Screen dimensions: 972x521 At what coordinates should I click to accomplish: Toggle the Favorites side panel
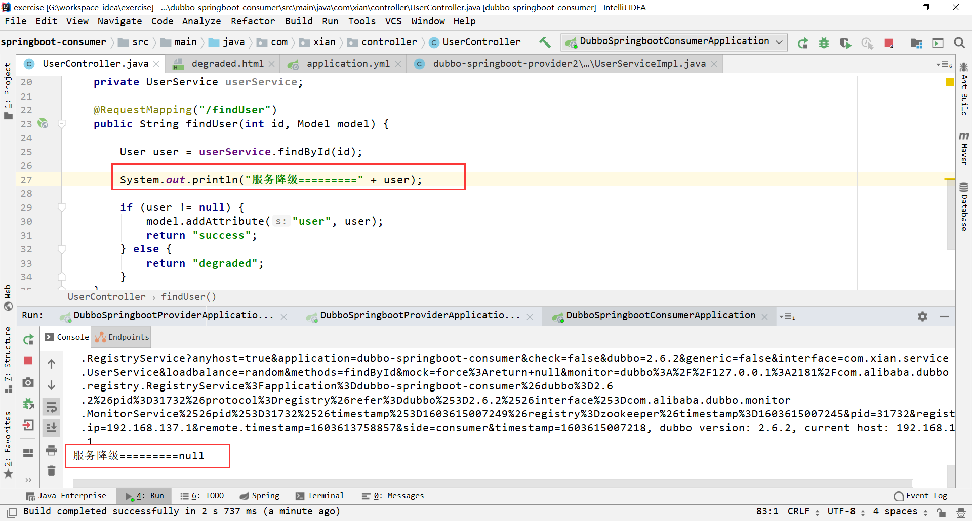pyautogui.click(x=8, y=445)
